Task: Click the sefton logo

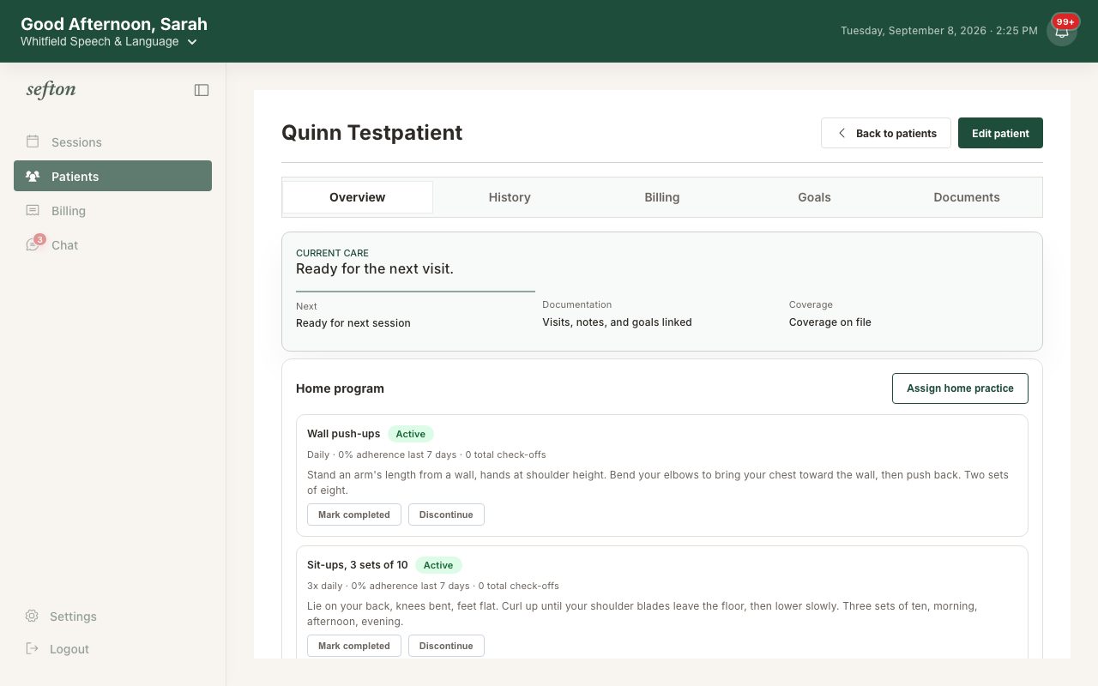Action: [51, 89]
